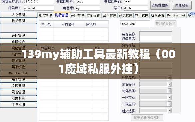Switch to the 商店管理 tab
Screen dimensions: 195x122
tap(126, 15)
